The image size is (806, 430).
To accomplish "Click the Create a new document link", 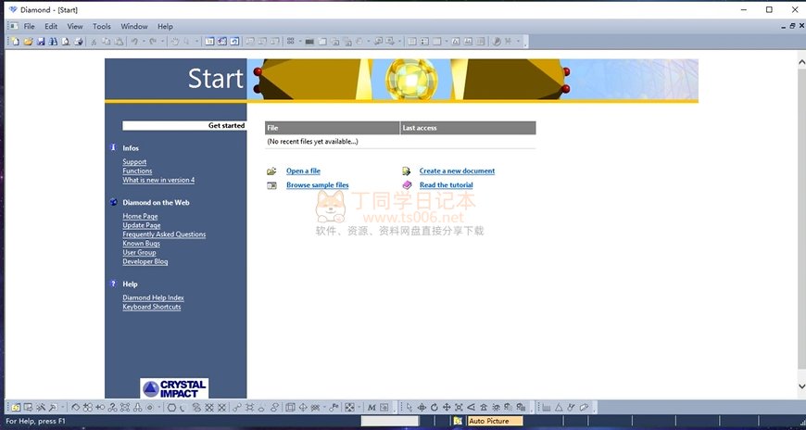I will pos(457,171).
